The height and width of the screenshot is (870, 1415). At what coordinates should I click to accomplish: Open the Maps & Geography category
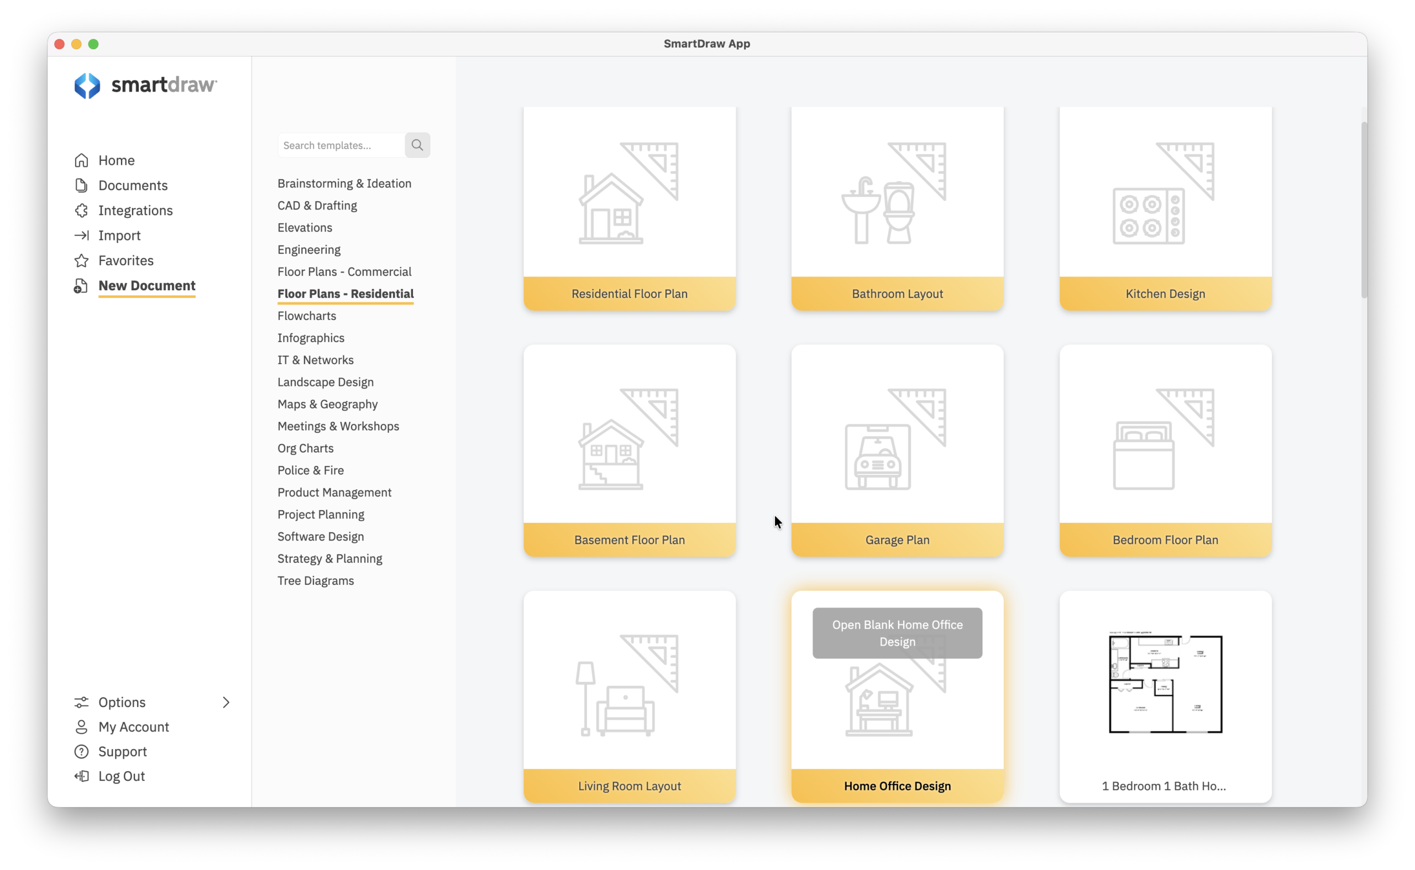tap(327, 404)
